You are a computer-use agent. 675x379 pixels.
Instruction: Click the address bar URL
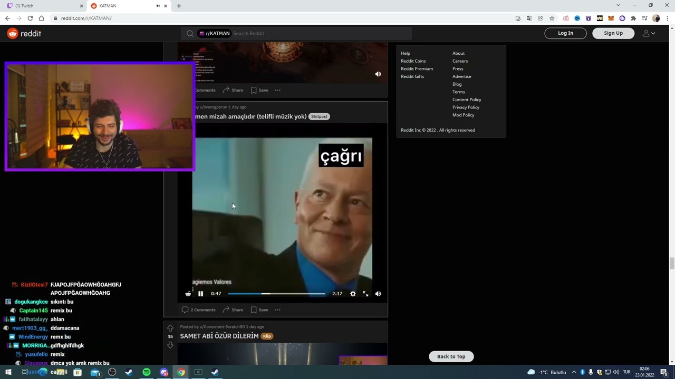coord(86,18)
